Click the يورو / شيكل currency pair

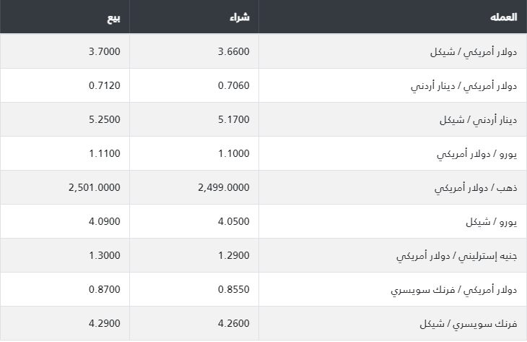(x=491, y=222)
